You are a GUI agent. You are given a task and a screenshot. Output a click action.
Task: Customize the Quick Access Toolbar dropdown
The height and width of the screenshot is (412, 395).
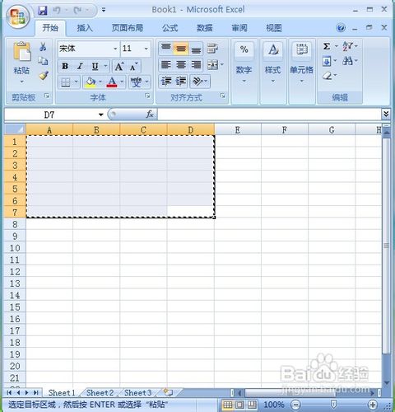[x=104, y=10]
